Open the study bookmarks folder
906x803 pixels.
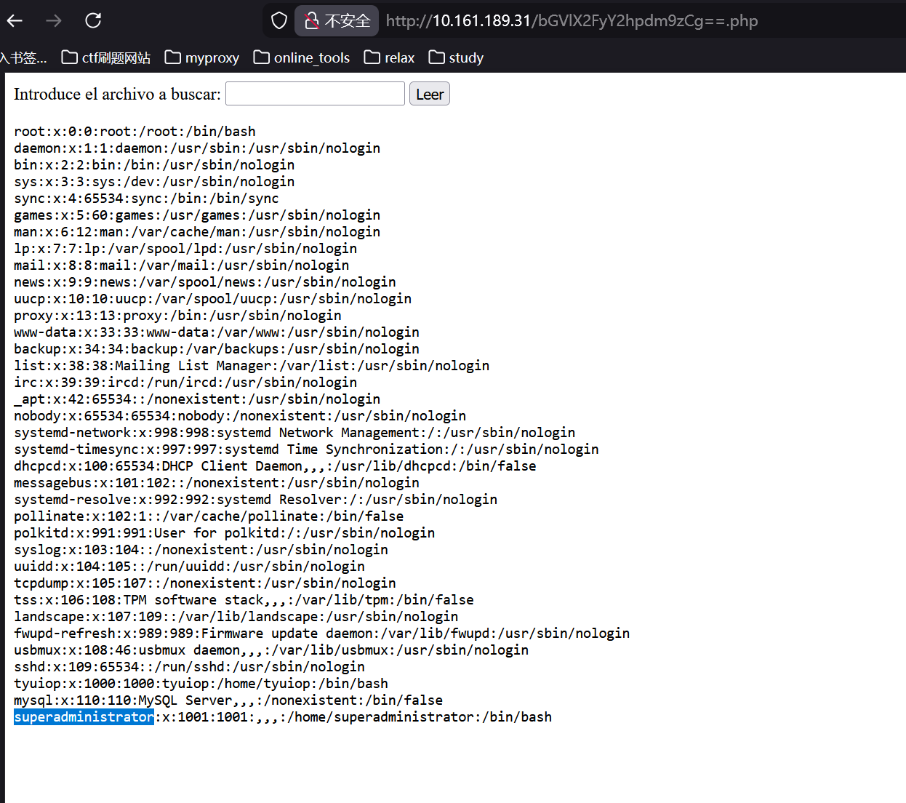point(457,57)
